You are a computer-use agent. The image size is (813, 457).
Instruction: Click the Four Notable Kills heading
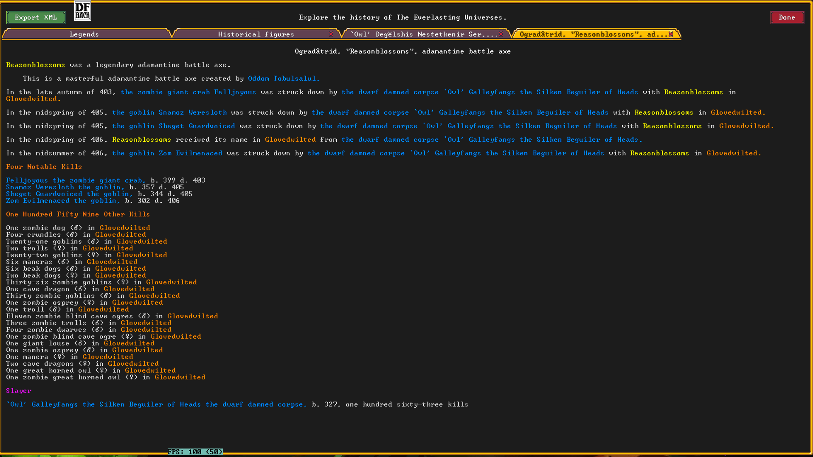(44, 167)
